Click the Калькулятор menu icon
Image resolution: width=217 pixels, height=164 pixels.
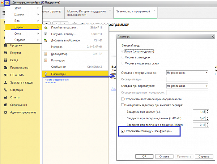[x=46, y=54]
